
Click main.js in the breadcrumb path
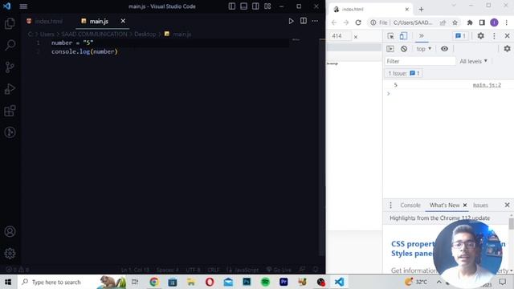(182, 34)
